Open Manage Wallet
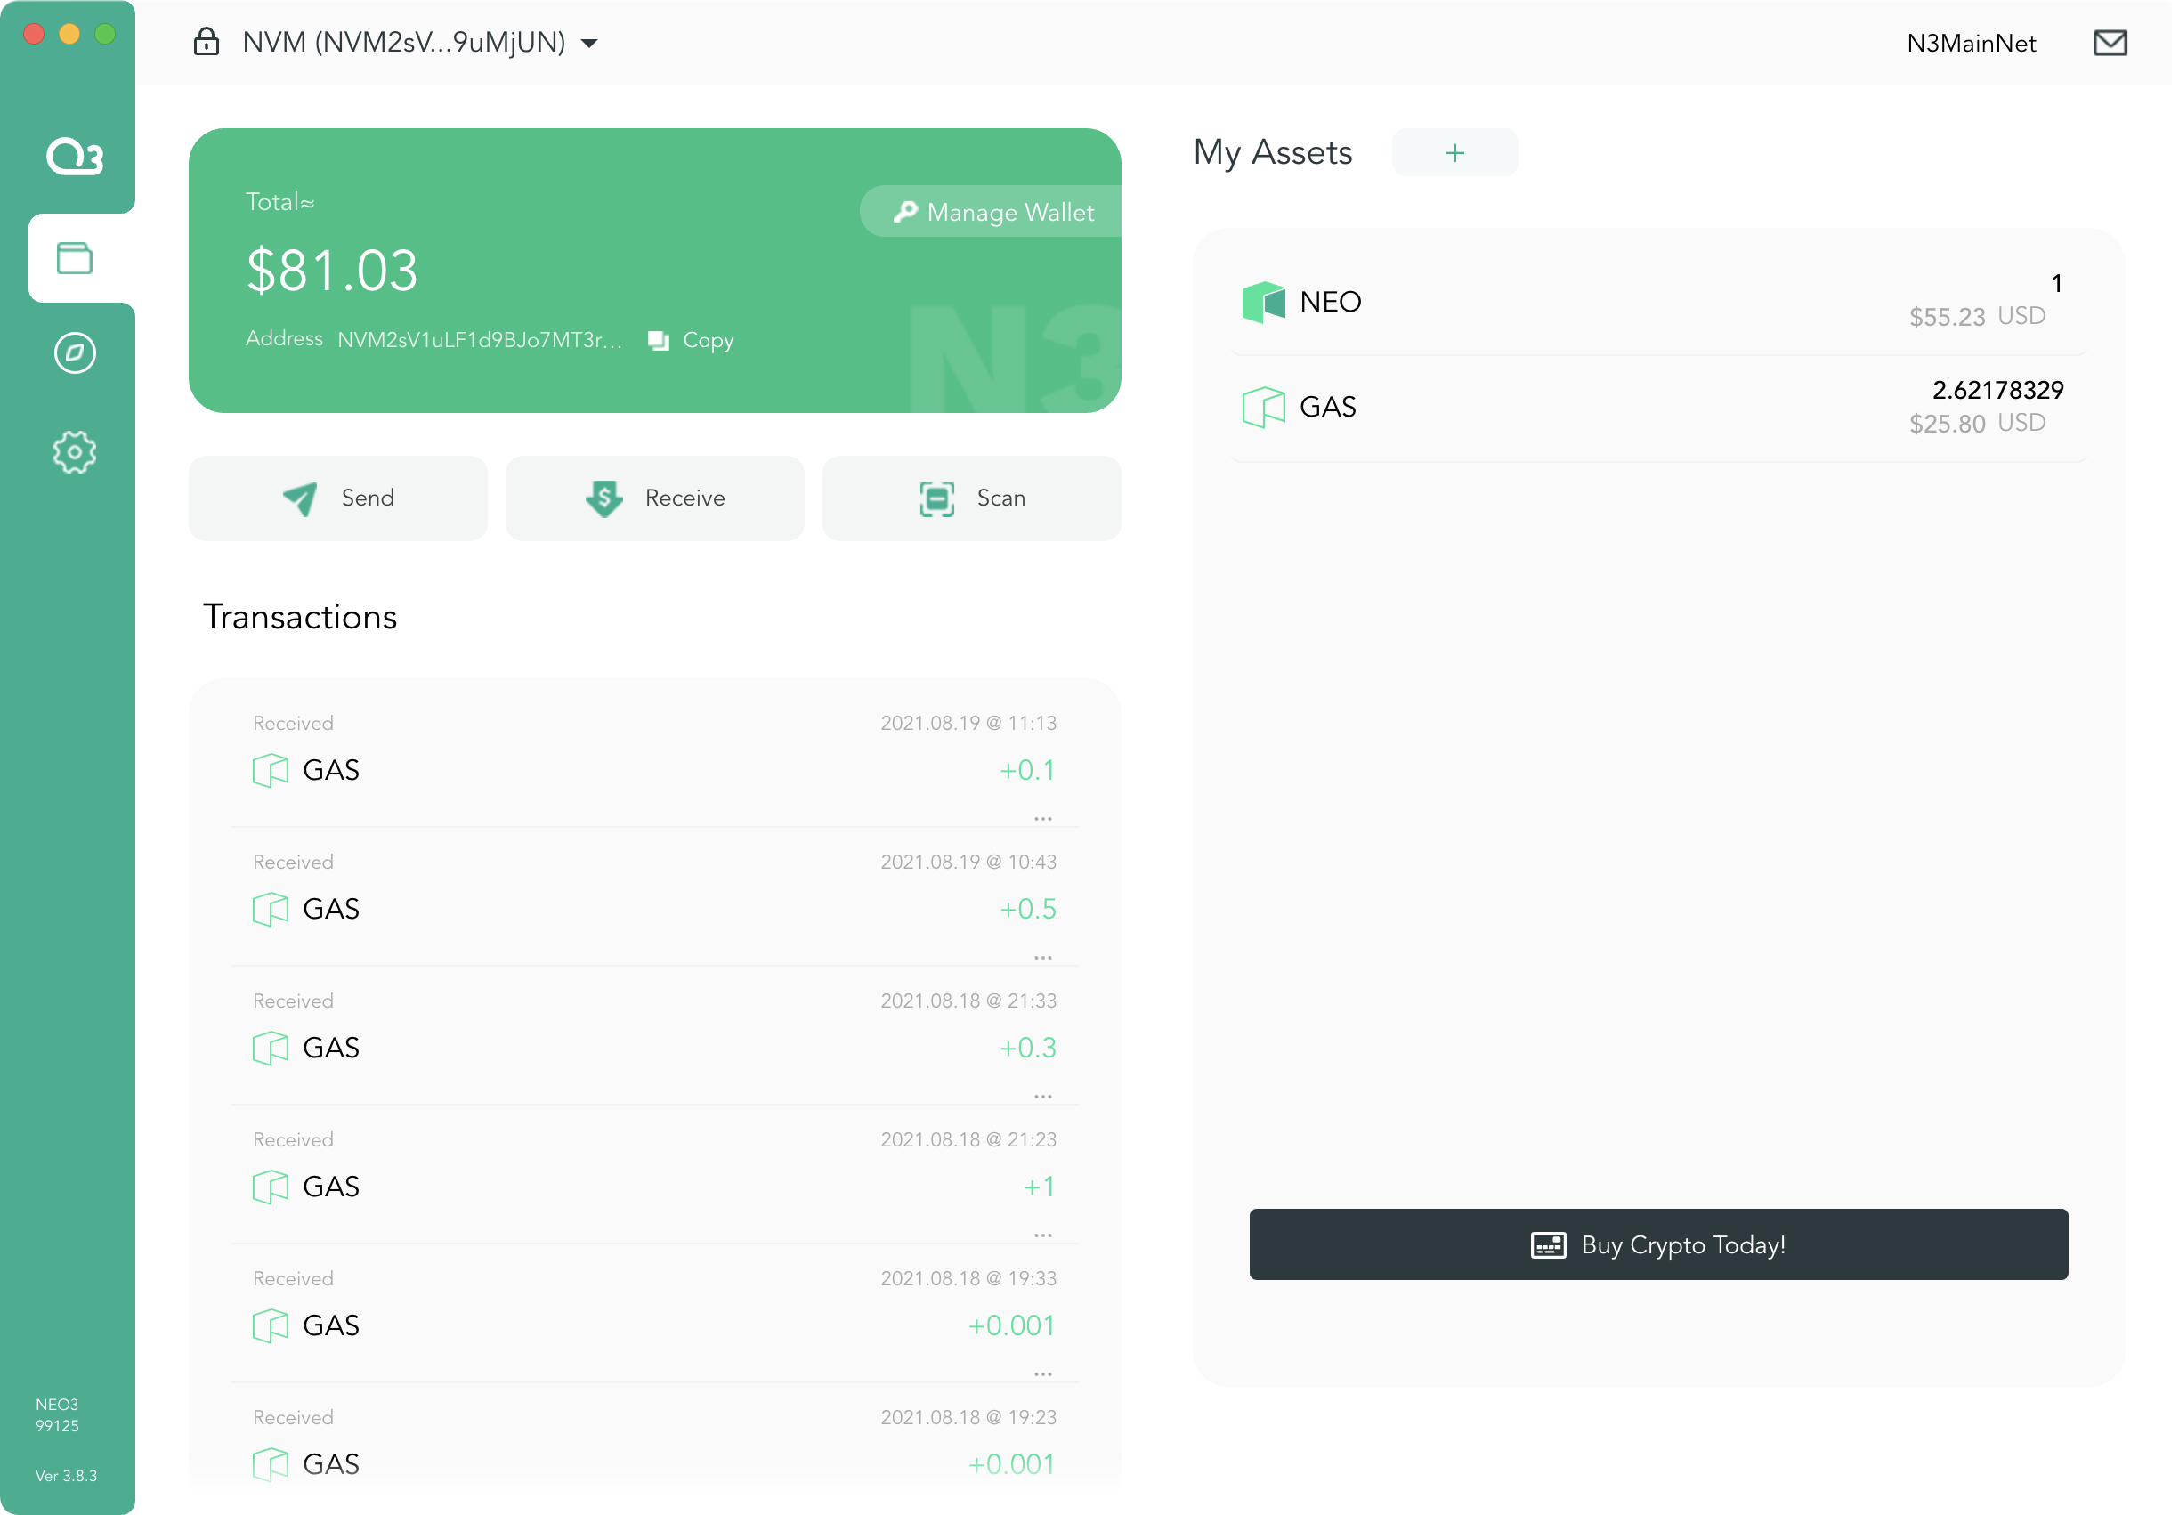 988,212
